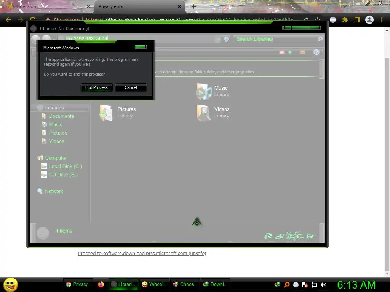Open the Chrome Extensions puzzle icon
The width and height of the screenshot is (390, 292).
pyautogui.click(x=345, y=20)
